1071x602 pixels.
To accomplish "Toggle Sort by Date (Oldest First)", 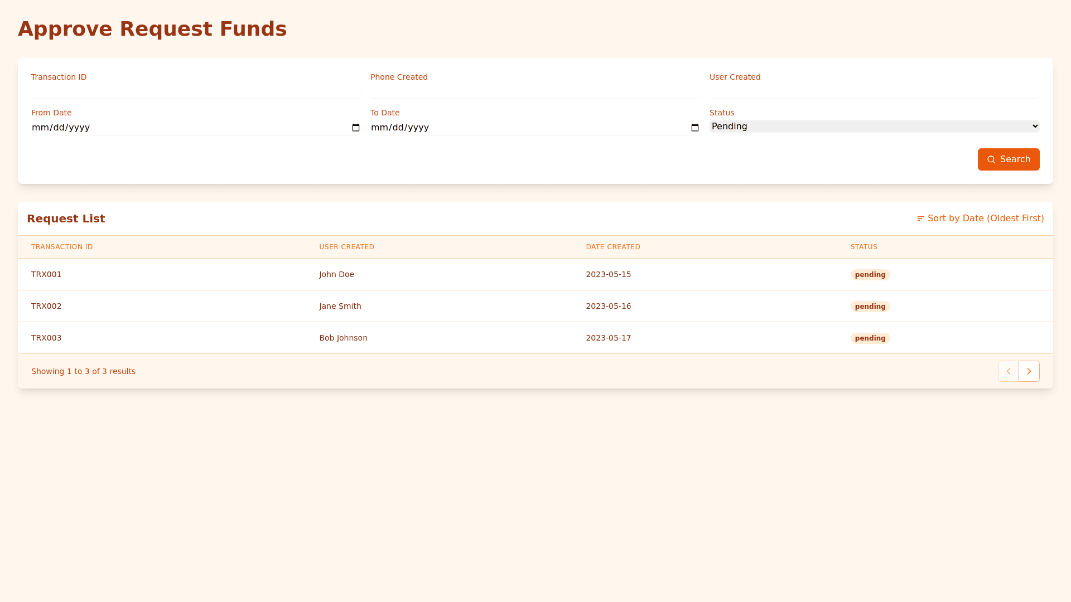I will point(985,219).
